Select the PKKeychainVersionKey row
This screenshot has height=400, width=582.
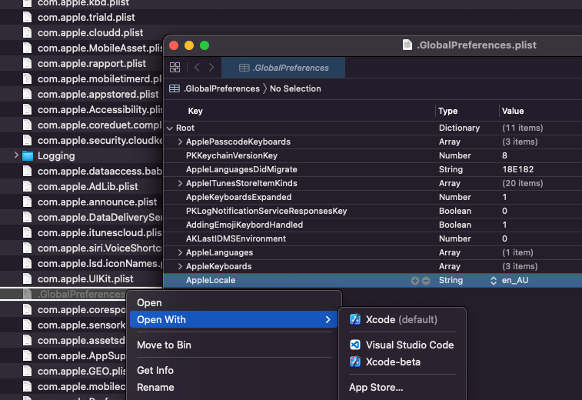click(373, 155)
